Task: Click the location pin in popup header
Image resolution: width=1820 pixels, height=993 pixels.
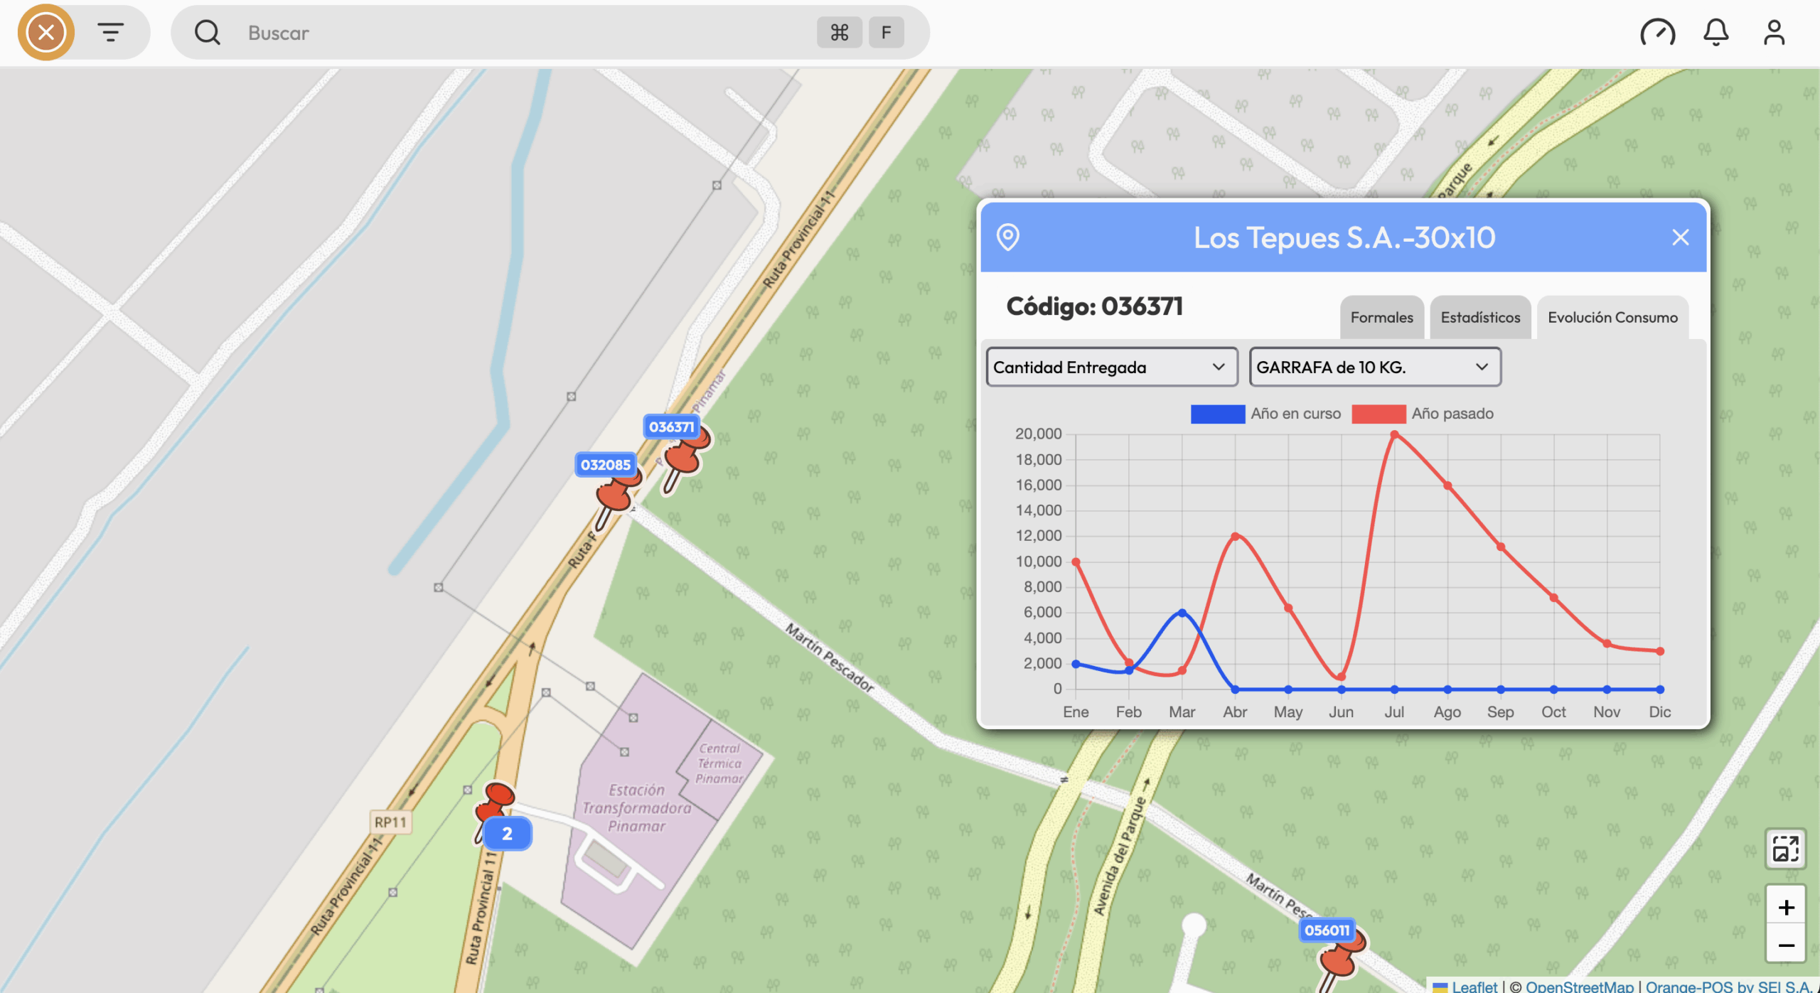Action: [1007, 237]
